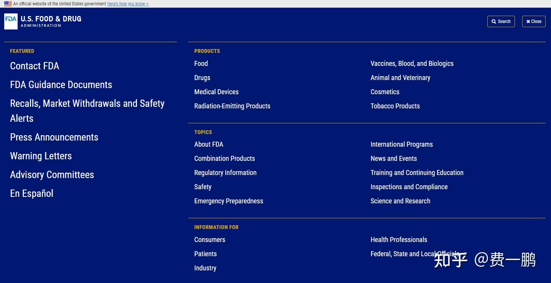The height and width of the screenshot is (283, 551).
Task: Open Vaccines, Blood, and Biologics
Action: (x=412, y=64)
